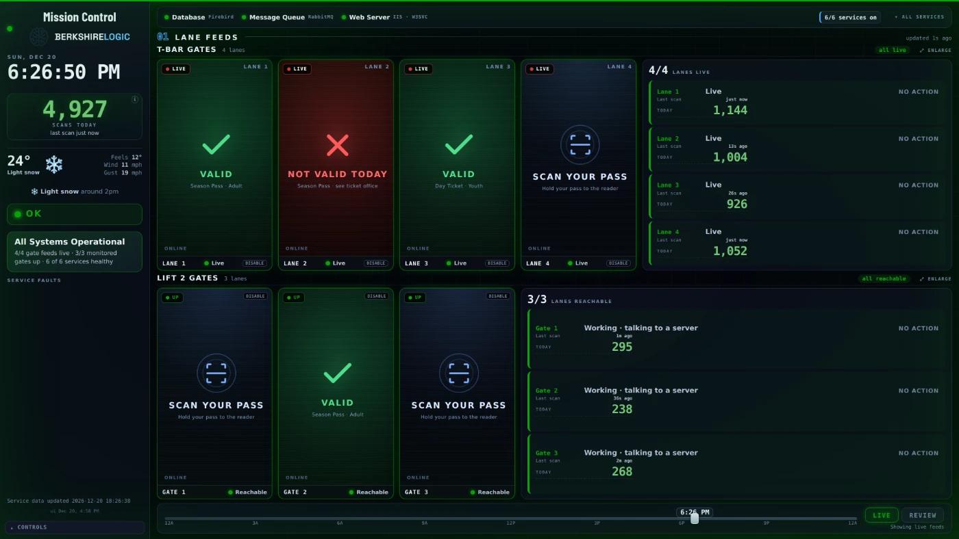Click the large snowflake weather icon
The width and height of the screenshot is (959, 539).
[x=54, y=164]
